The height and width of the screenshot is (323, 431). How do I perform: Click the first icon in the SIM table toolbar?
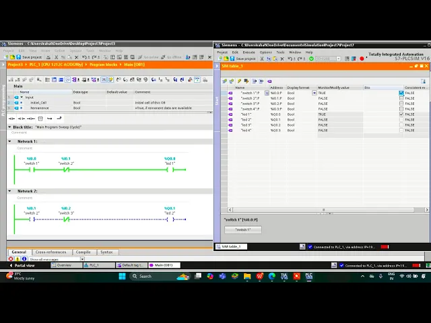pyautogui.click(x=224, y=81)
